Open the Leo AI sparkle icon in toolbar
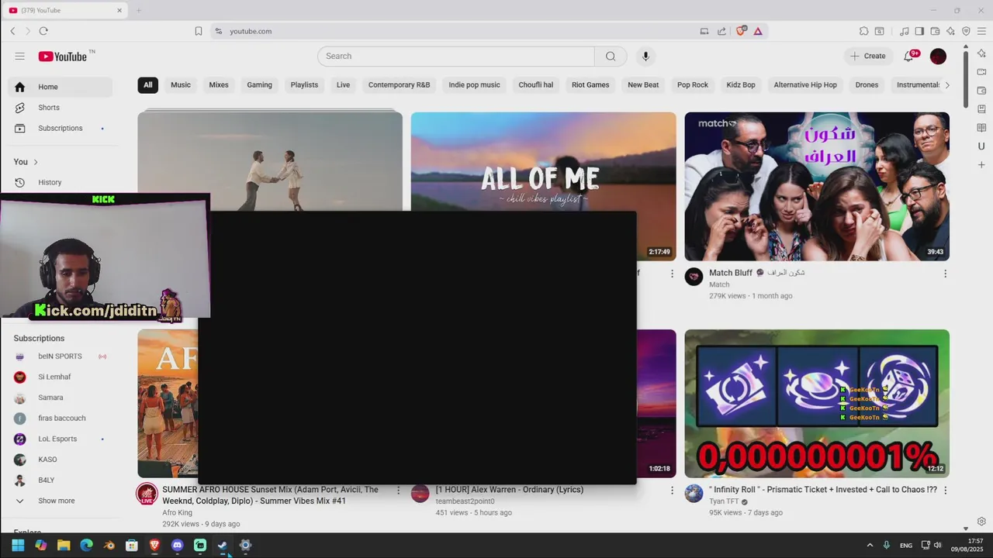Viewport: 993px width, 558px height. (x=950, y=31)
